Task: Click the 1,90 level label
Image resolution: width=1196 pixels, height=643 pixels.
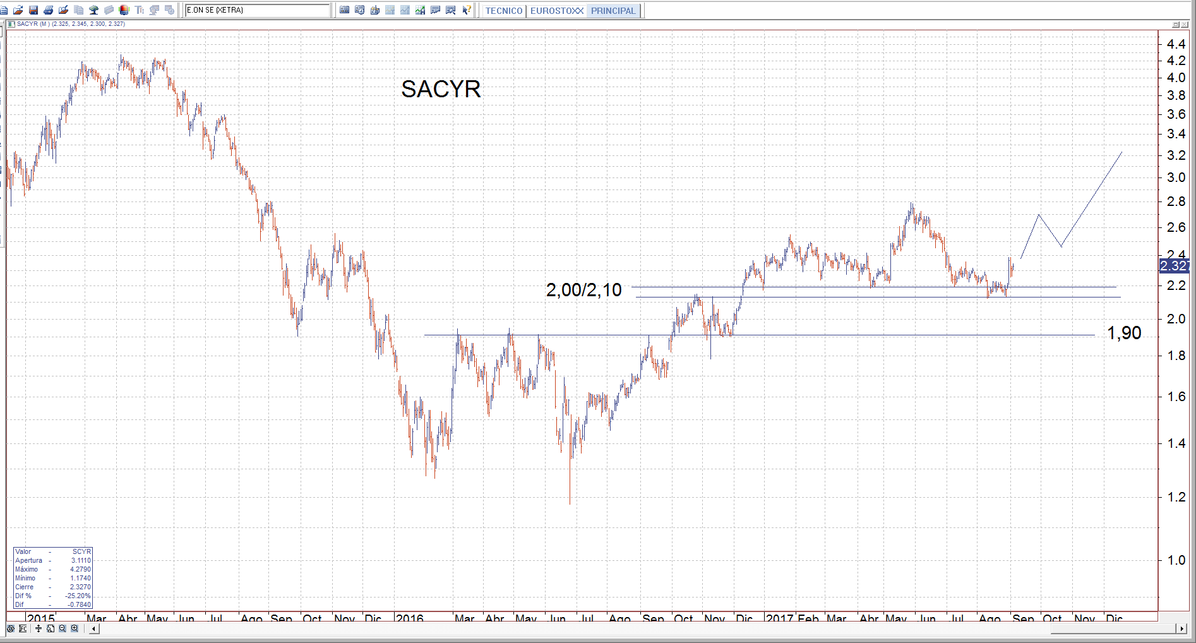Action: (x=1124, y=333)
